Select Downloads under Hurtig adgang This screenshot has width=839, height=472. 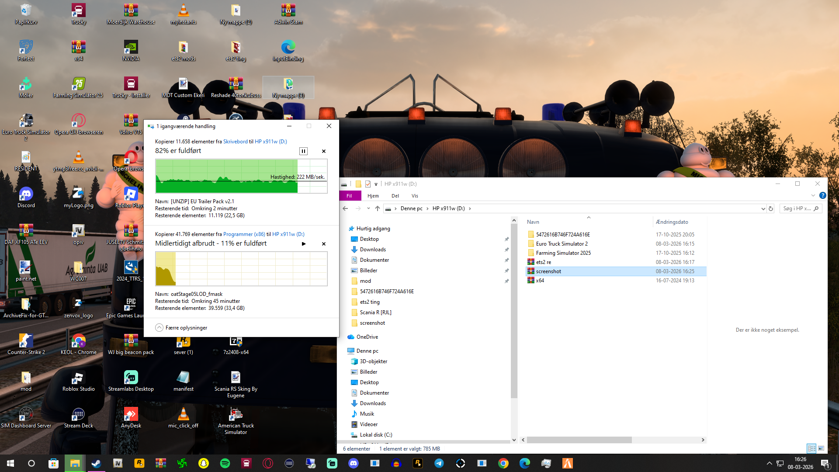pos(372,250)
